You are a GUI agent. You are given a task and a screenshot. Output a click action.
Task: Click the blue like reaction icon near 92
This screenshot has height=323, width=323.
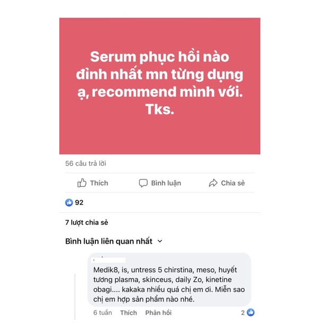point(69,202)
